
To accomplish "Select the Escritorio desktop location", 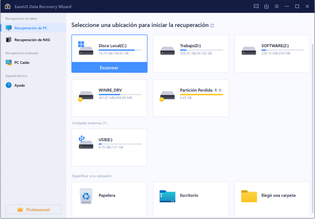I will click(168, 196).
